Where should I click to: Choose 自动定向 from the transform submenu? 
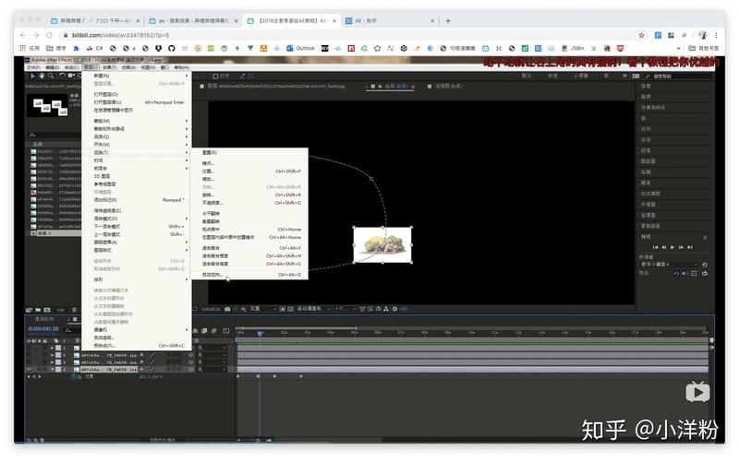click(215, 274)
